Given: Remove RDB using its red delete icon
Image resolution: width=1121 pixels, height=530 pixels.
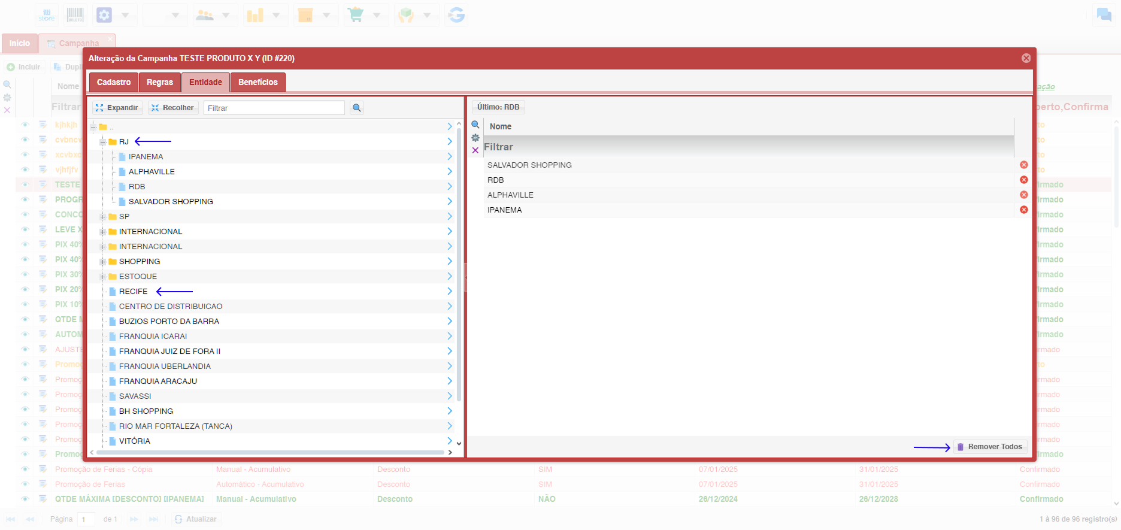Looking at the screenshot, I should (x=1023, y=180).
